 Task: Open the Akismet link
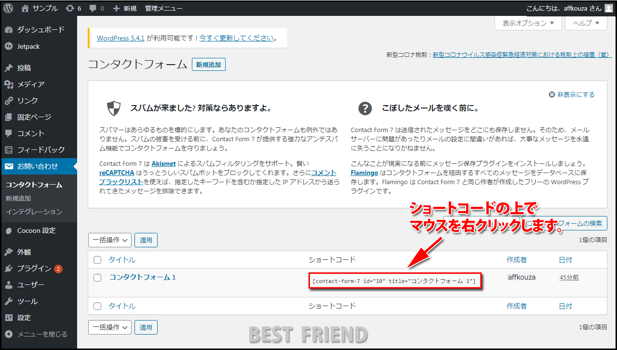[163, 163]
